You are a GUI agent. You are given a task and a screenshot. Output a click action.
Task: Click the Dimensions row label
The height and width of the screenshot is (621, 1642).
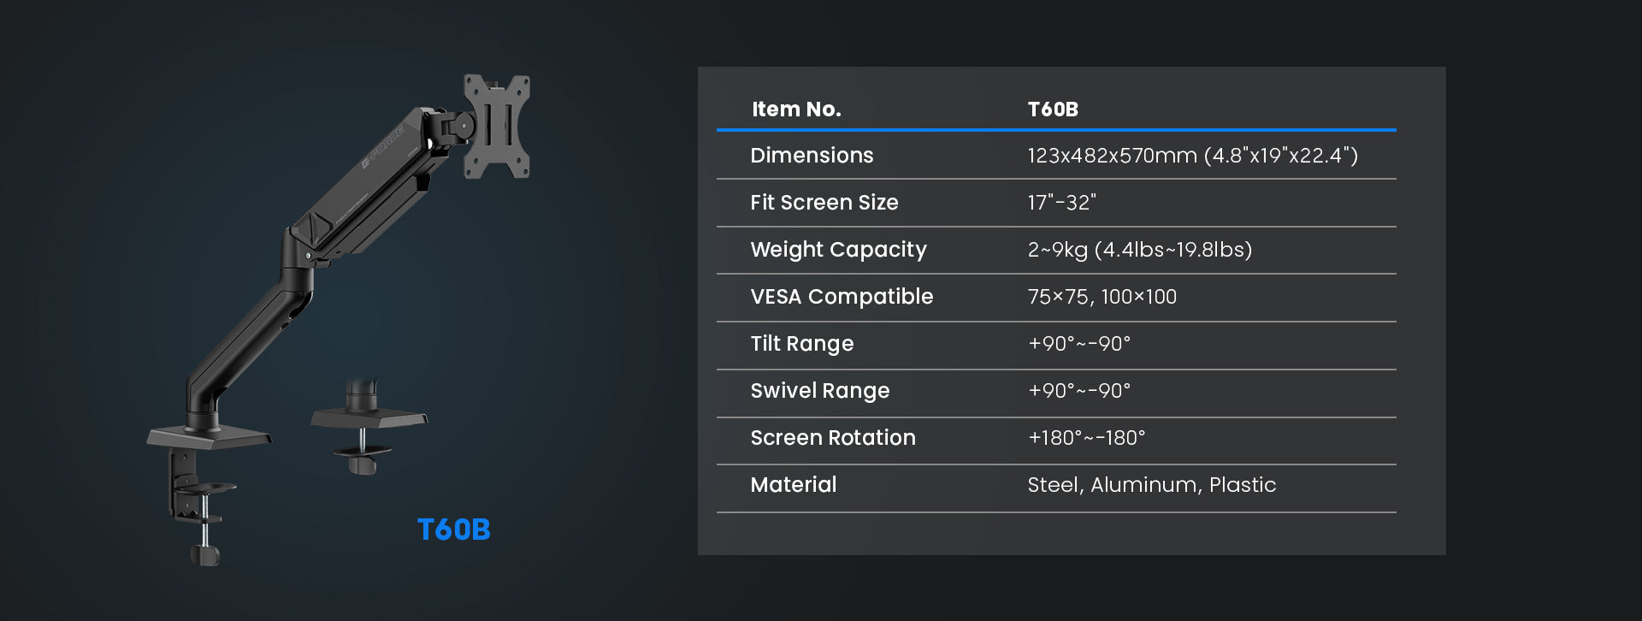point(812,156)
